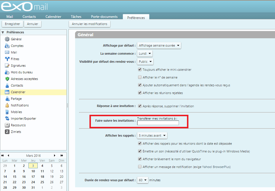Open the Tâches tab

pyautogui.click(x=76, y=17)
